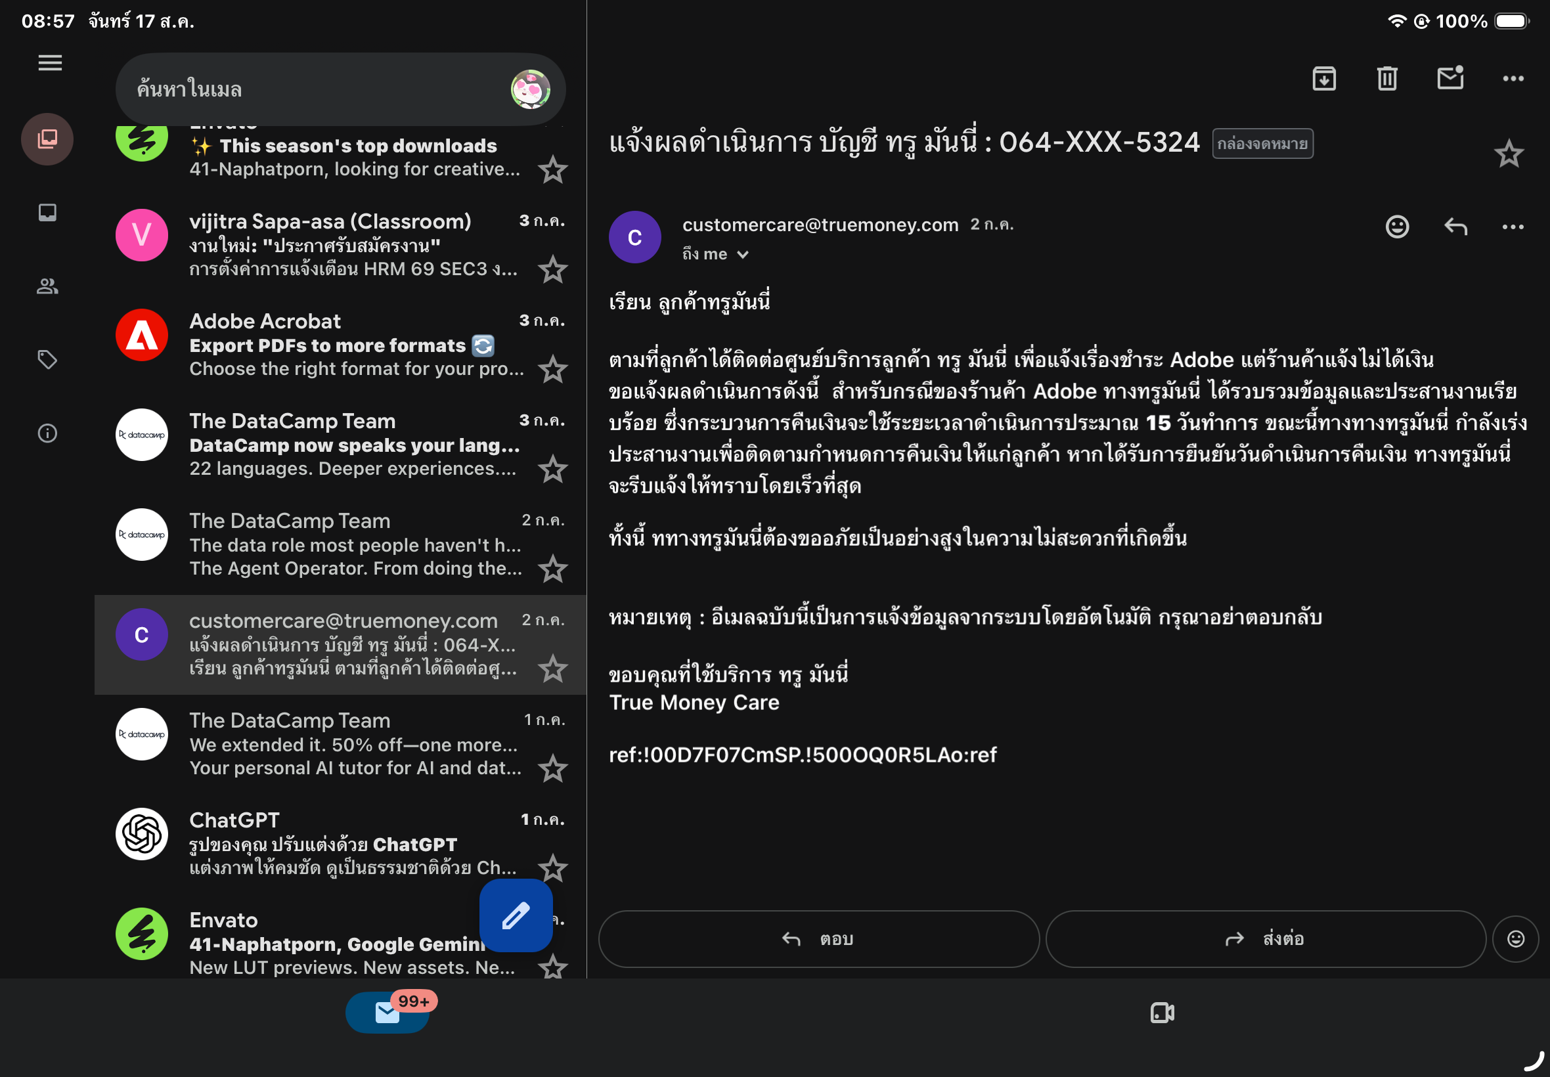This screenshot has width=1550, height=1077.
Task: Click the กล่องจดหมาย inbox label chip
Action: 1262,144
